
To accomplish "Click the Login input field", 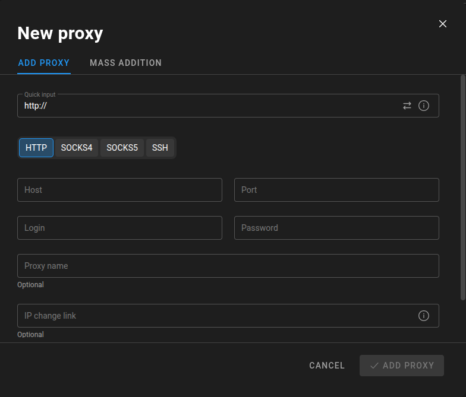I will pos(119,228).
